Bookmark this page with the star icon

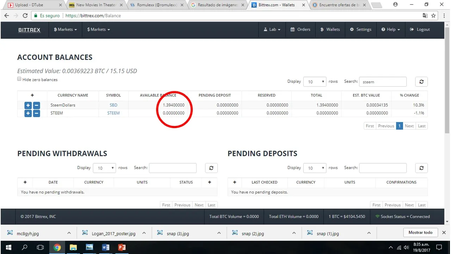pyautogui.click(x=433, y=16)
